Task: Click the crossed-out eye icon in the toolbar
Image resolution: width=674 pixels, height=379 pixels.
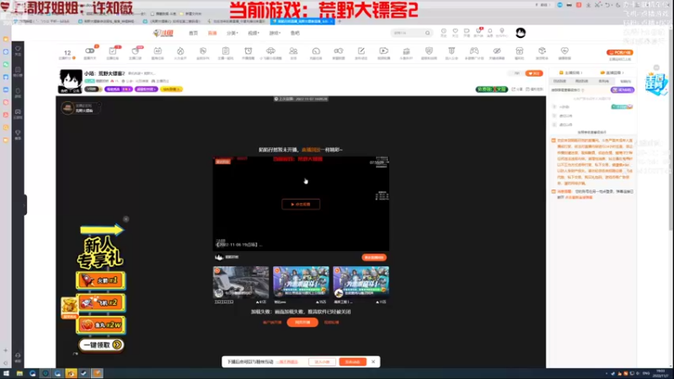Action: click(x=497, y=51)
